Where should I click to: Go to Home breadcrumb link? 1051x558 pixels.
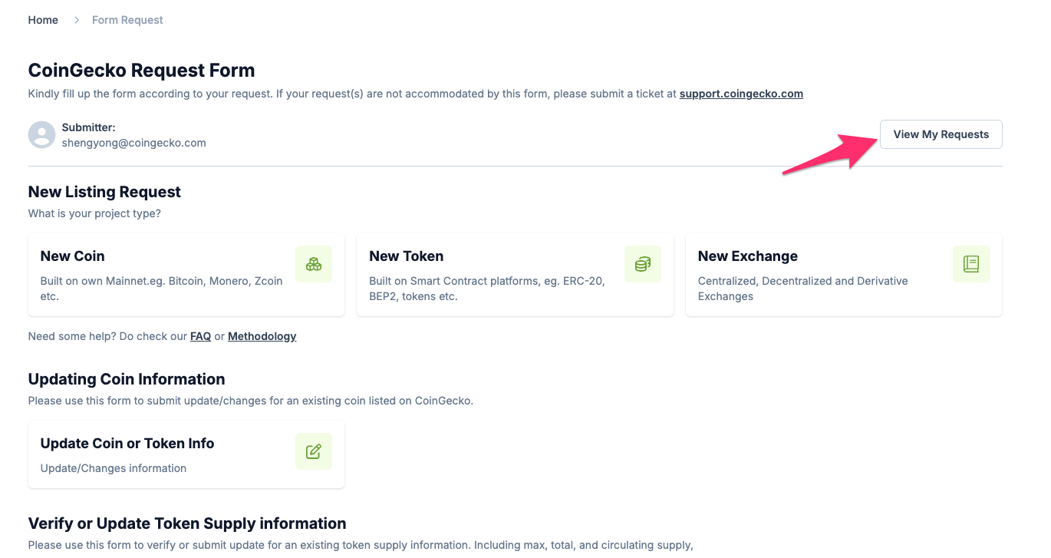[x=43, y=20]
